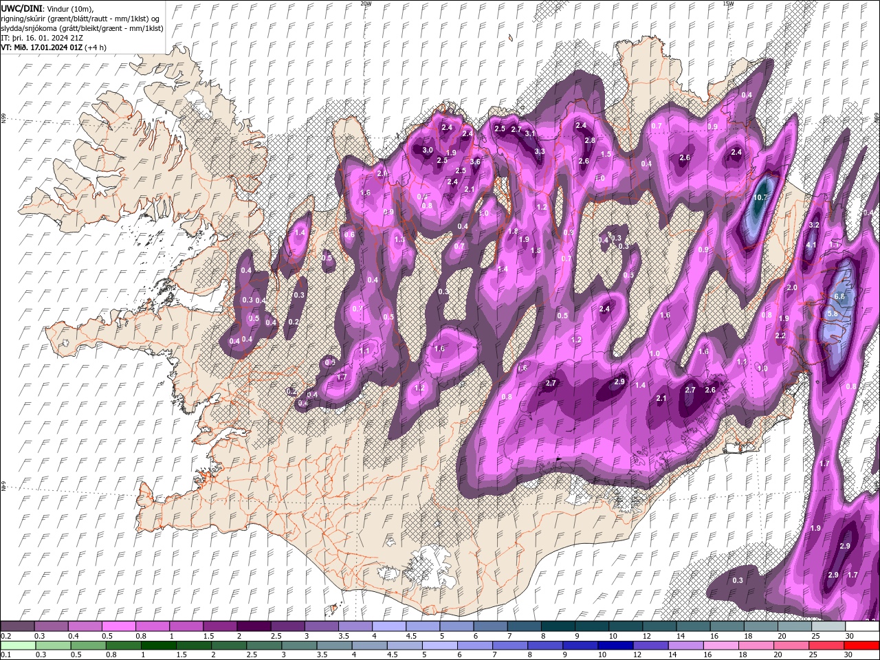Click the 10.7 precipitation value on the map
Screen dimensions: 880x660
tap(760, 197)
